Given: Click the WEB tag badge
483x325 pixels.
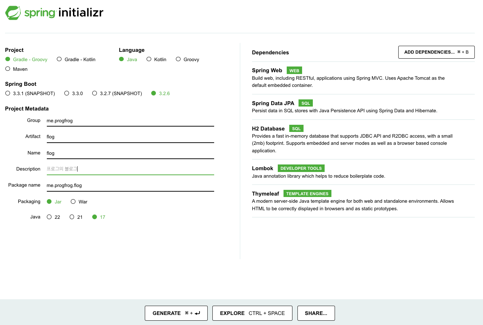Looking at the screenshot, I should click(x=294, y=70).
